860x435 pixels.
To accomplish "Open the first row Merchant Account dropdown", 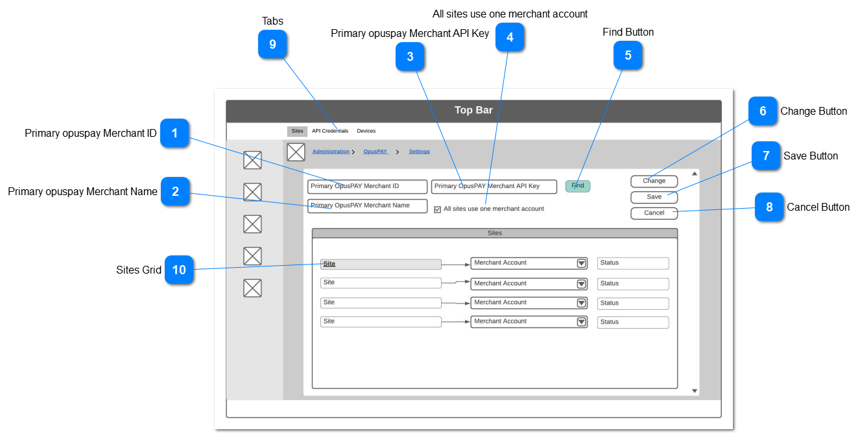I will pyautogui.click(x=581, y=263).
